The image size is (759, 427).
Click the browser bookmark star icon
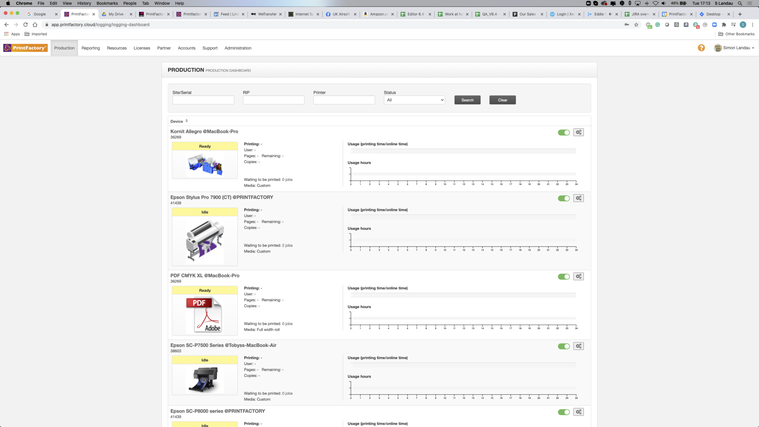(x=636, y=24)
